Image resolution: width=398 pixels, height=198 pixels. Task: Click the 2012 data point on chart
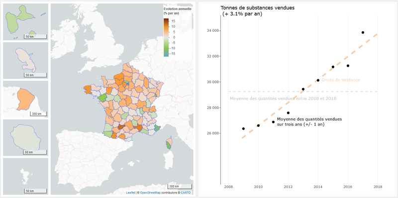288,113
